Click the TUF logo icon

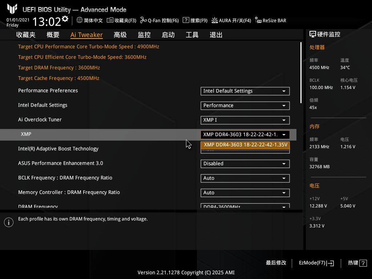coord(12,9)
